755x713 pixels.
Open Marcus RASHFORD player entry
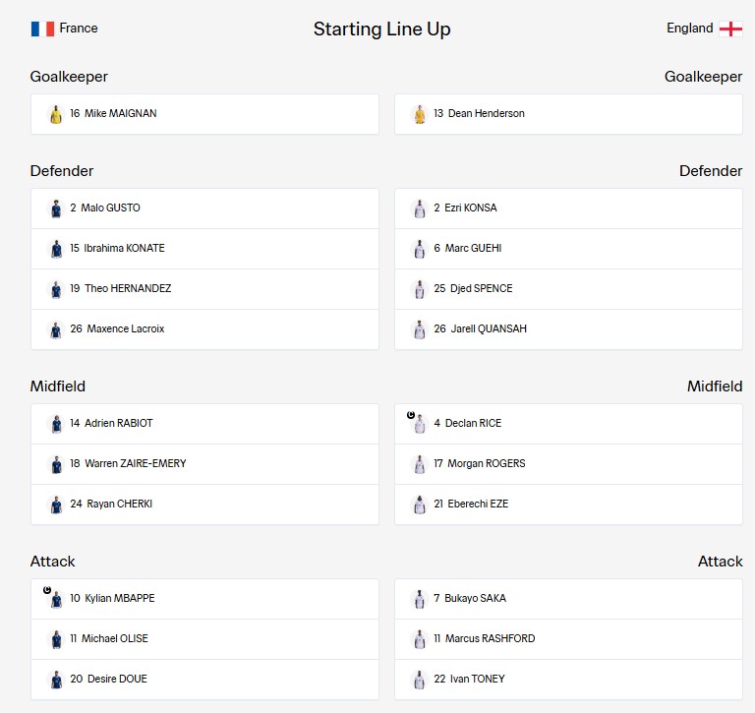[x=568, y=639]
